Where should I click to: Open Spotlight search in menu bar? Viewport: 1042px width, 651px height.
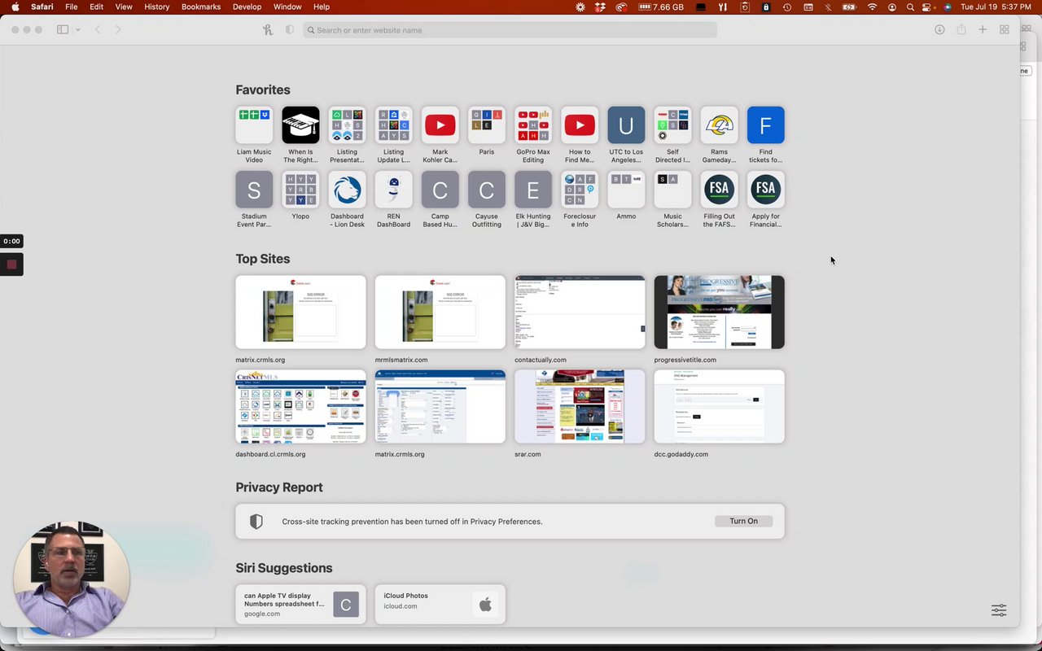[910, 7]
